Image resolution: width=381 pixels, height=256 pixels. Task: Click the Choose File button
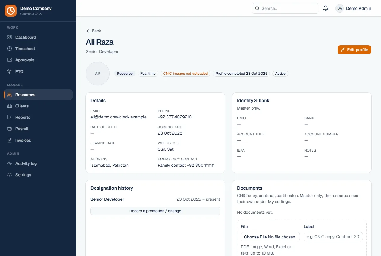(x=255, y=237)
